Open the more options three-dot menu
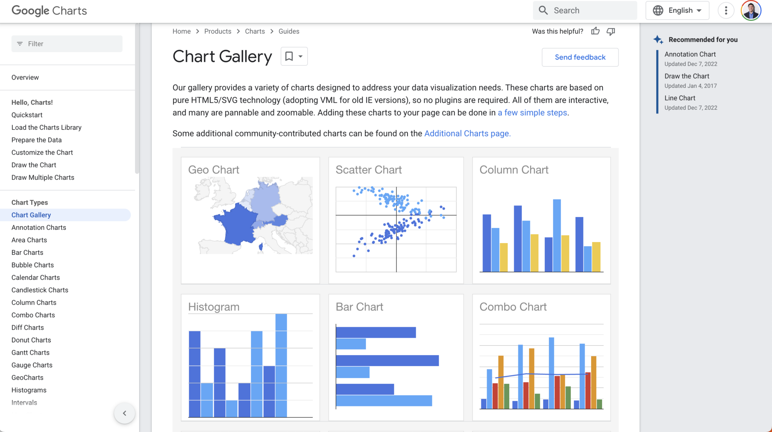This screenshot has height=432, width=772. pyautogui.click(x=726, y=10)
